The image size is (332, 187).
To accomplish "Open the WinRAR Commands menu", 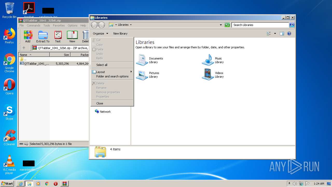I will click(33, 25).
